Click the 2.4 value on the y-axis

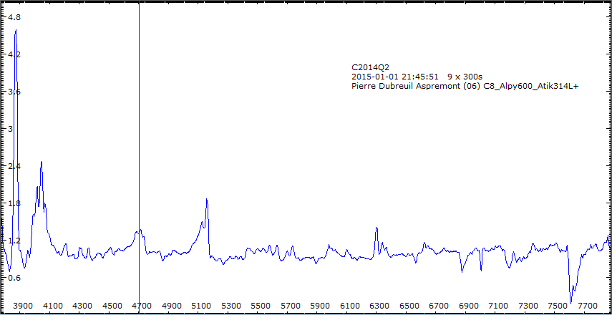click(14, 166)
